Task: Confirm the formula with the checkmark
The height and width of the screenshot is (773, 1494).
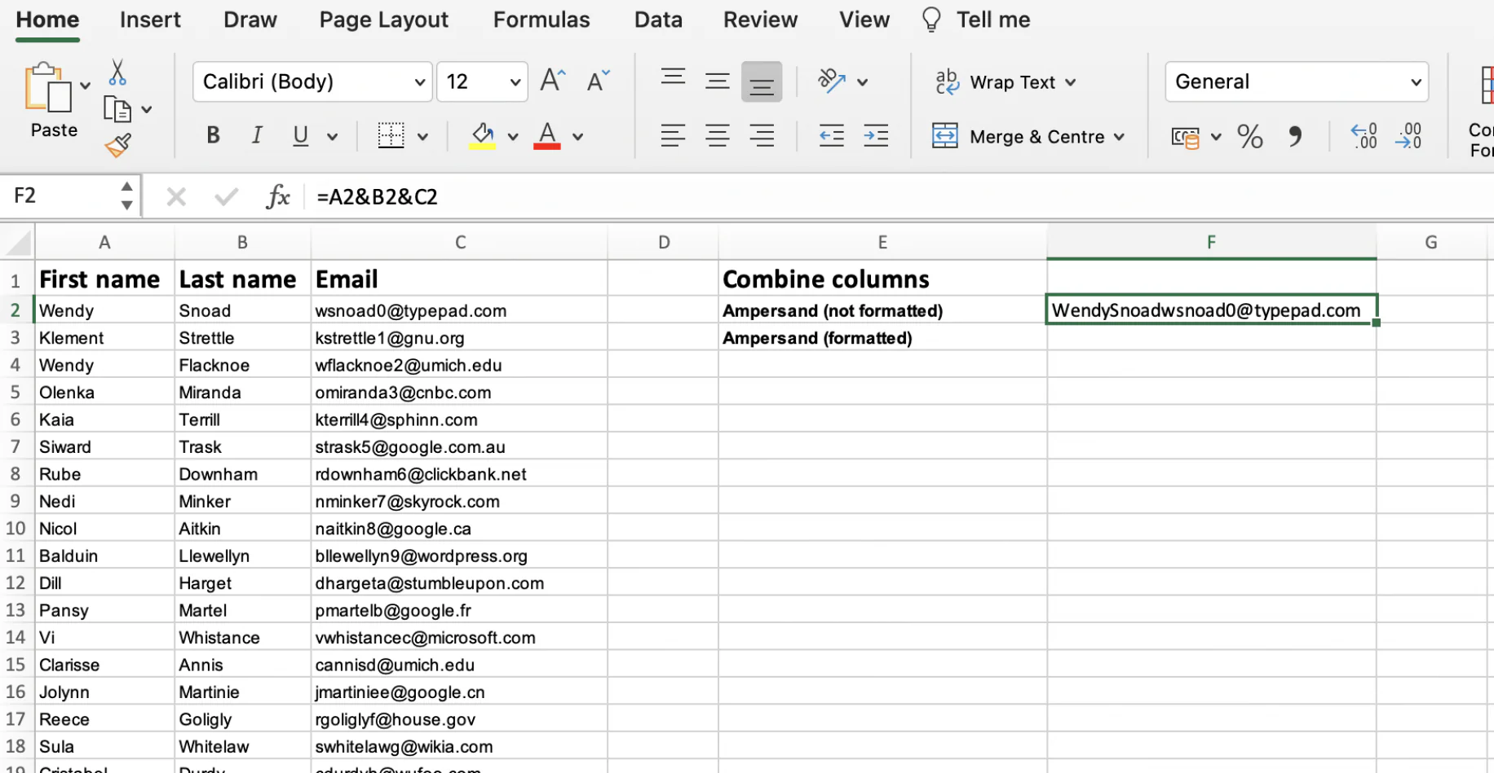Action: [226, 195]
